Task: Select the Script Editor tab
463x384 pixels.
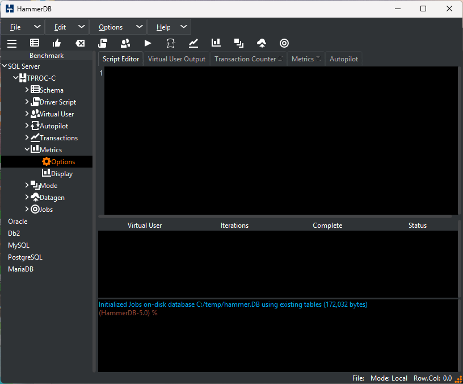Action: (121, 59)
